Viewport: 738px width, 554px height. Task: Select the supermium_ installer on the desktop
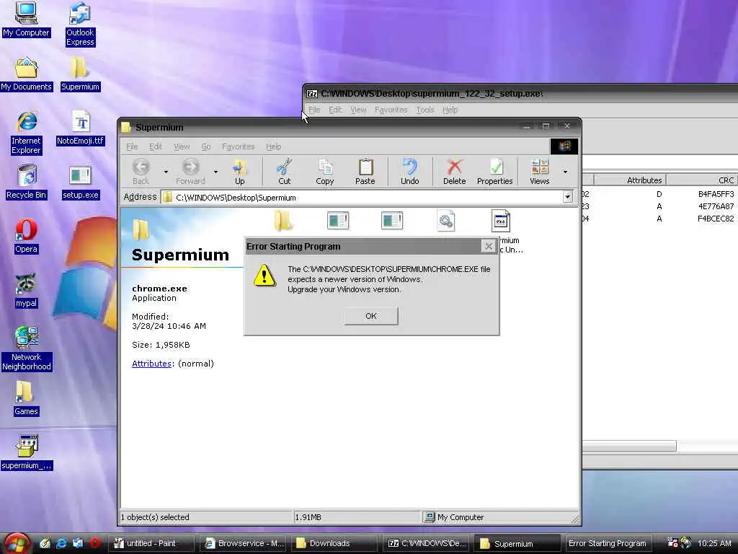[x=27, y=453]
